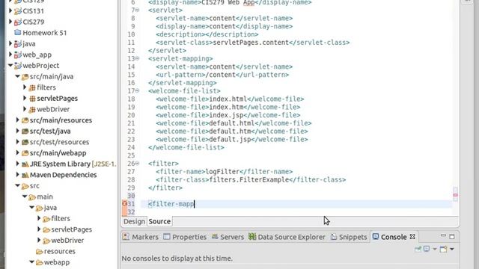Collapse the src/main/java source folder
The width and height of the screenshot is (479, 269).
click(18, 76)
